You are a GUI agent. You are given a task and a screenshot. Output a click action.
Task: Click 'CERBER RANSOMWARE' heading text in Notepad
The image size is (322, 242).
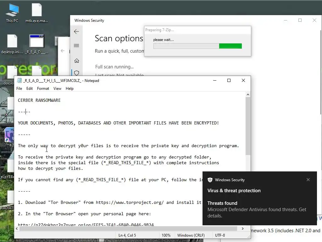tap(39, 100)
